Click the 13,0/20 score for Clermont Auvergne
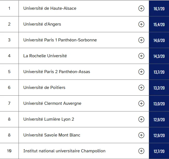The width and height of the screenshot is (169, 159). pyautogui.click(x=159, y=103)
